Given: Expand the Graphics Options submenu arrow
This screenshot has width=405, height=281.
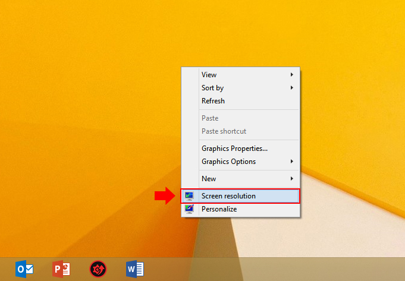Looking at the screenshot, I should (x=291, y=161).
